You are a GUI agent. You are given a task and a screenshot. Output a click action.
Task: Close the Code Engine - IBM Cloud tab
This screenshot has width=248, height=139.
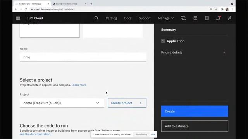tap(48, 4)
